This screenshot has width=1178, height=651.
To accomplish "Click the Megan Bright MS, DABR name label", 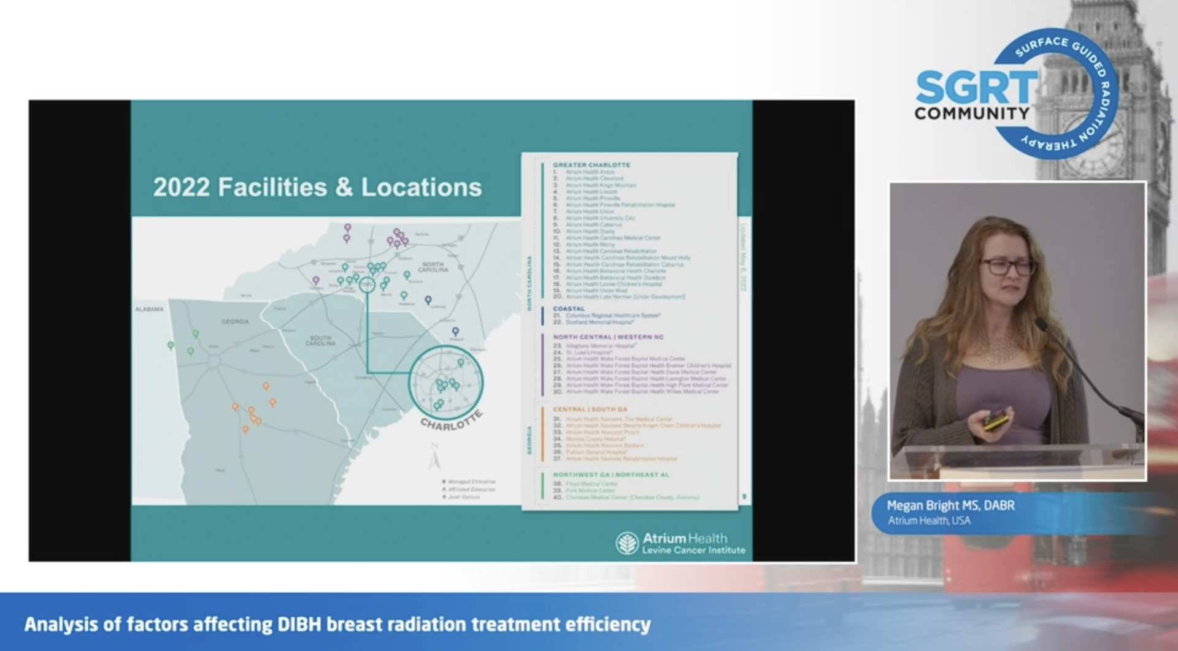I will 950,506.
